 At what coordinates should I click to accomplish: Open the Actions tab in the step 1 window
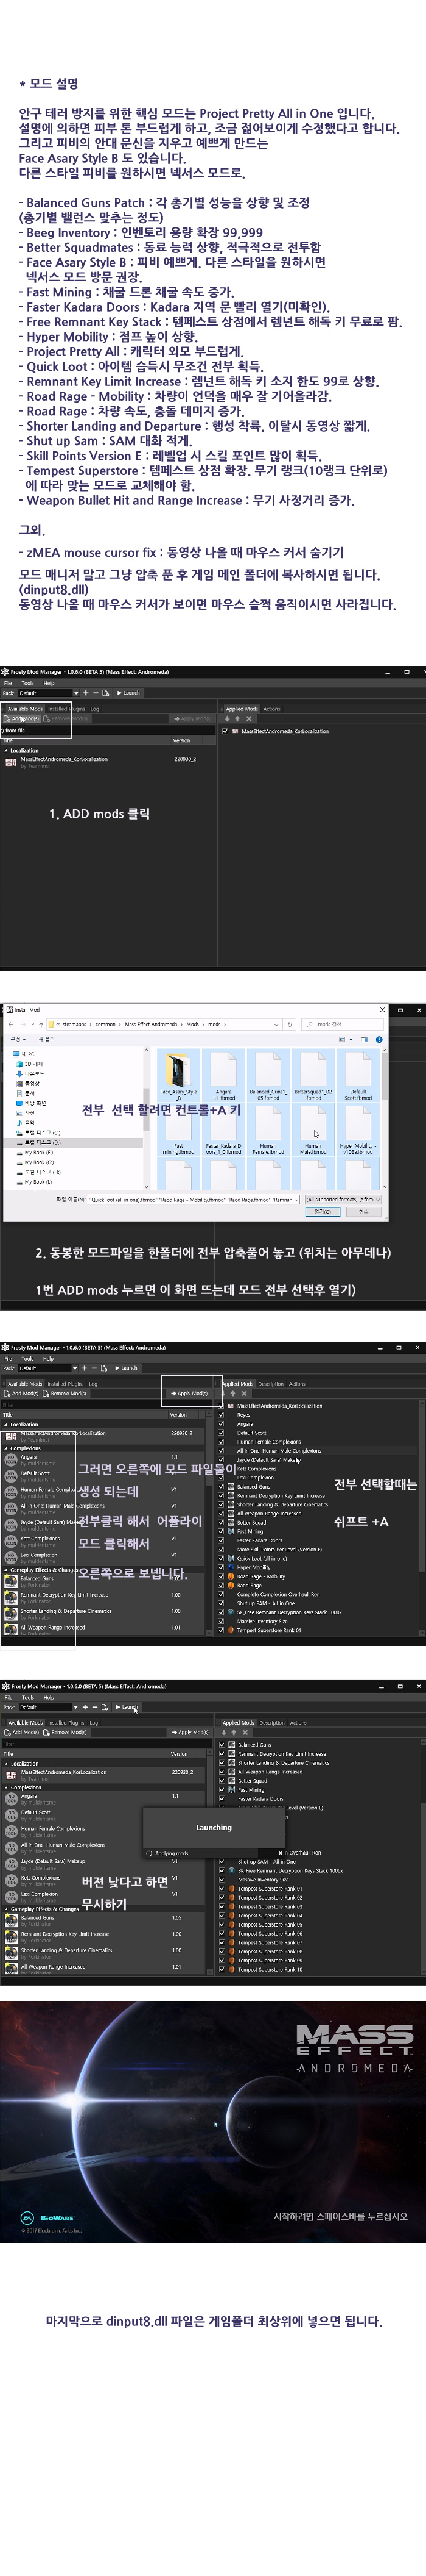point(271,709)
